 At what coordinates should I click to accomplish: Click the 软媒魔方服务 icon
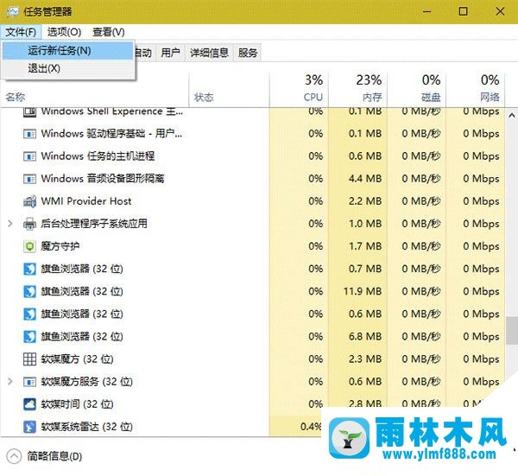pos(29,382)
